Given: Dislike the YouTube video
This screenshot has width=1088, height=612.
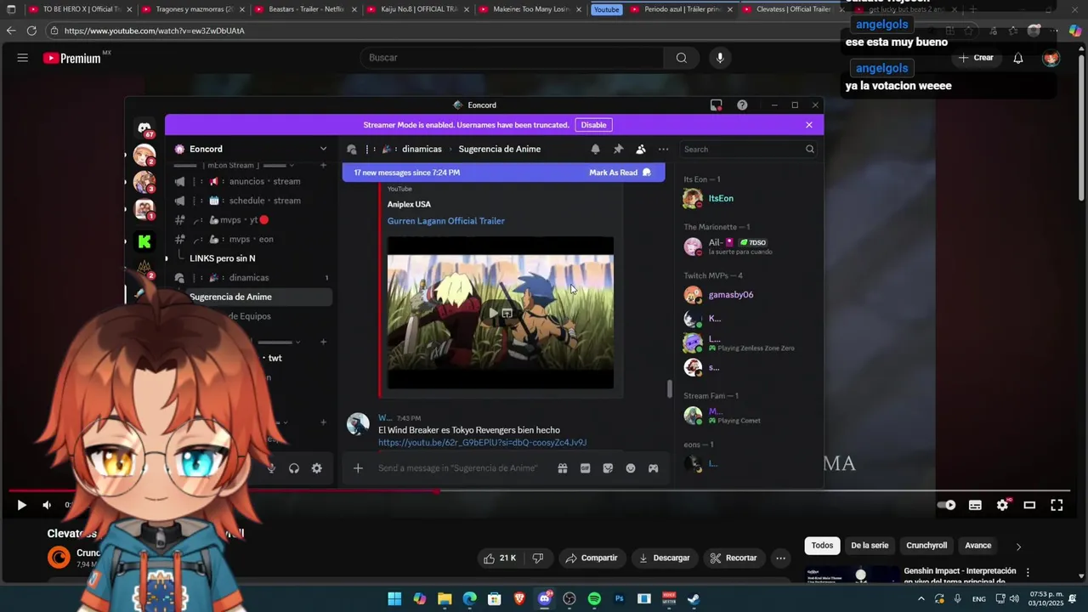Looking at the screenshot, I should (x=537, y=558).
